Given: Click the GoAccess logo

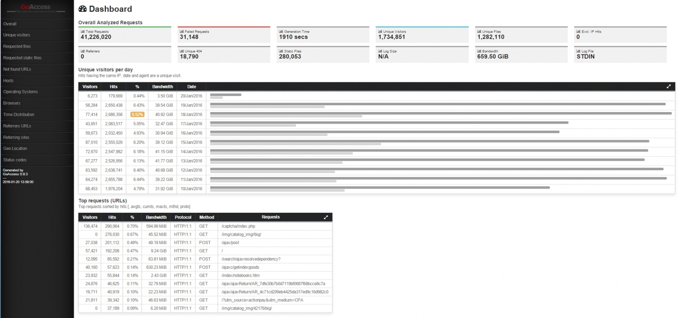Looking at the screenshot, I should pos(36,8).
